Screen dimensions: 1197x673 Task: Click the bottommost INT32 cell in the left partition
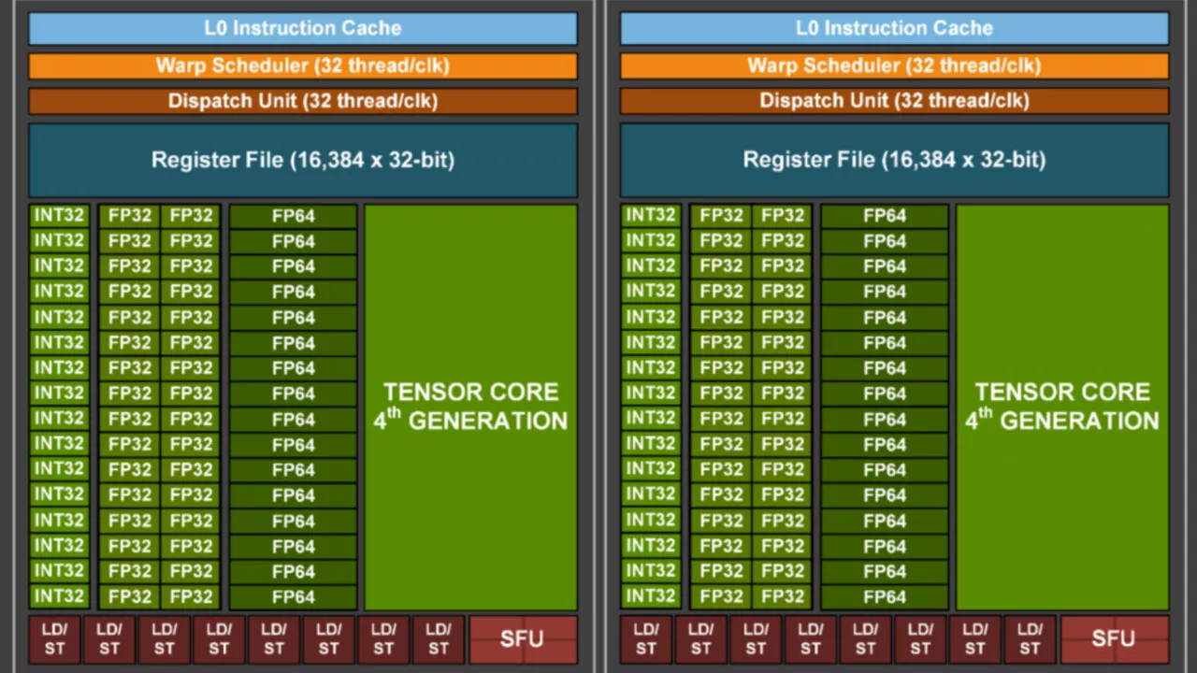60,596
